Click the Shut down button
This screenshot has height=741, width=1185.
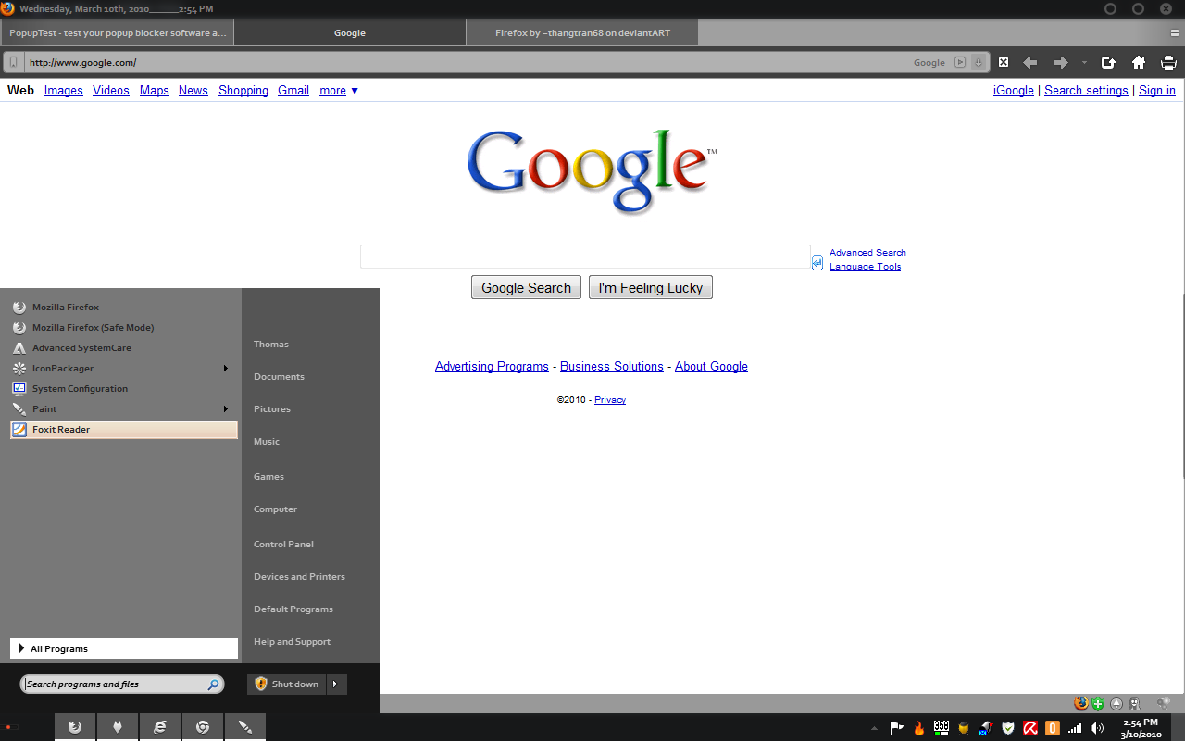pyautogui.click(x=286, y=684)
